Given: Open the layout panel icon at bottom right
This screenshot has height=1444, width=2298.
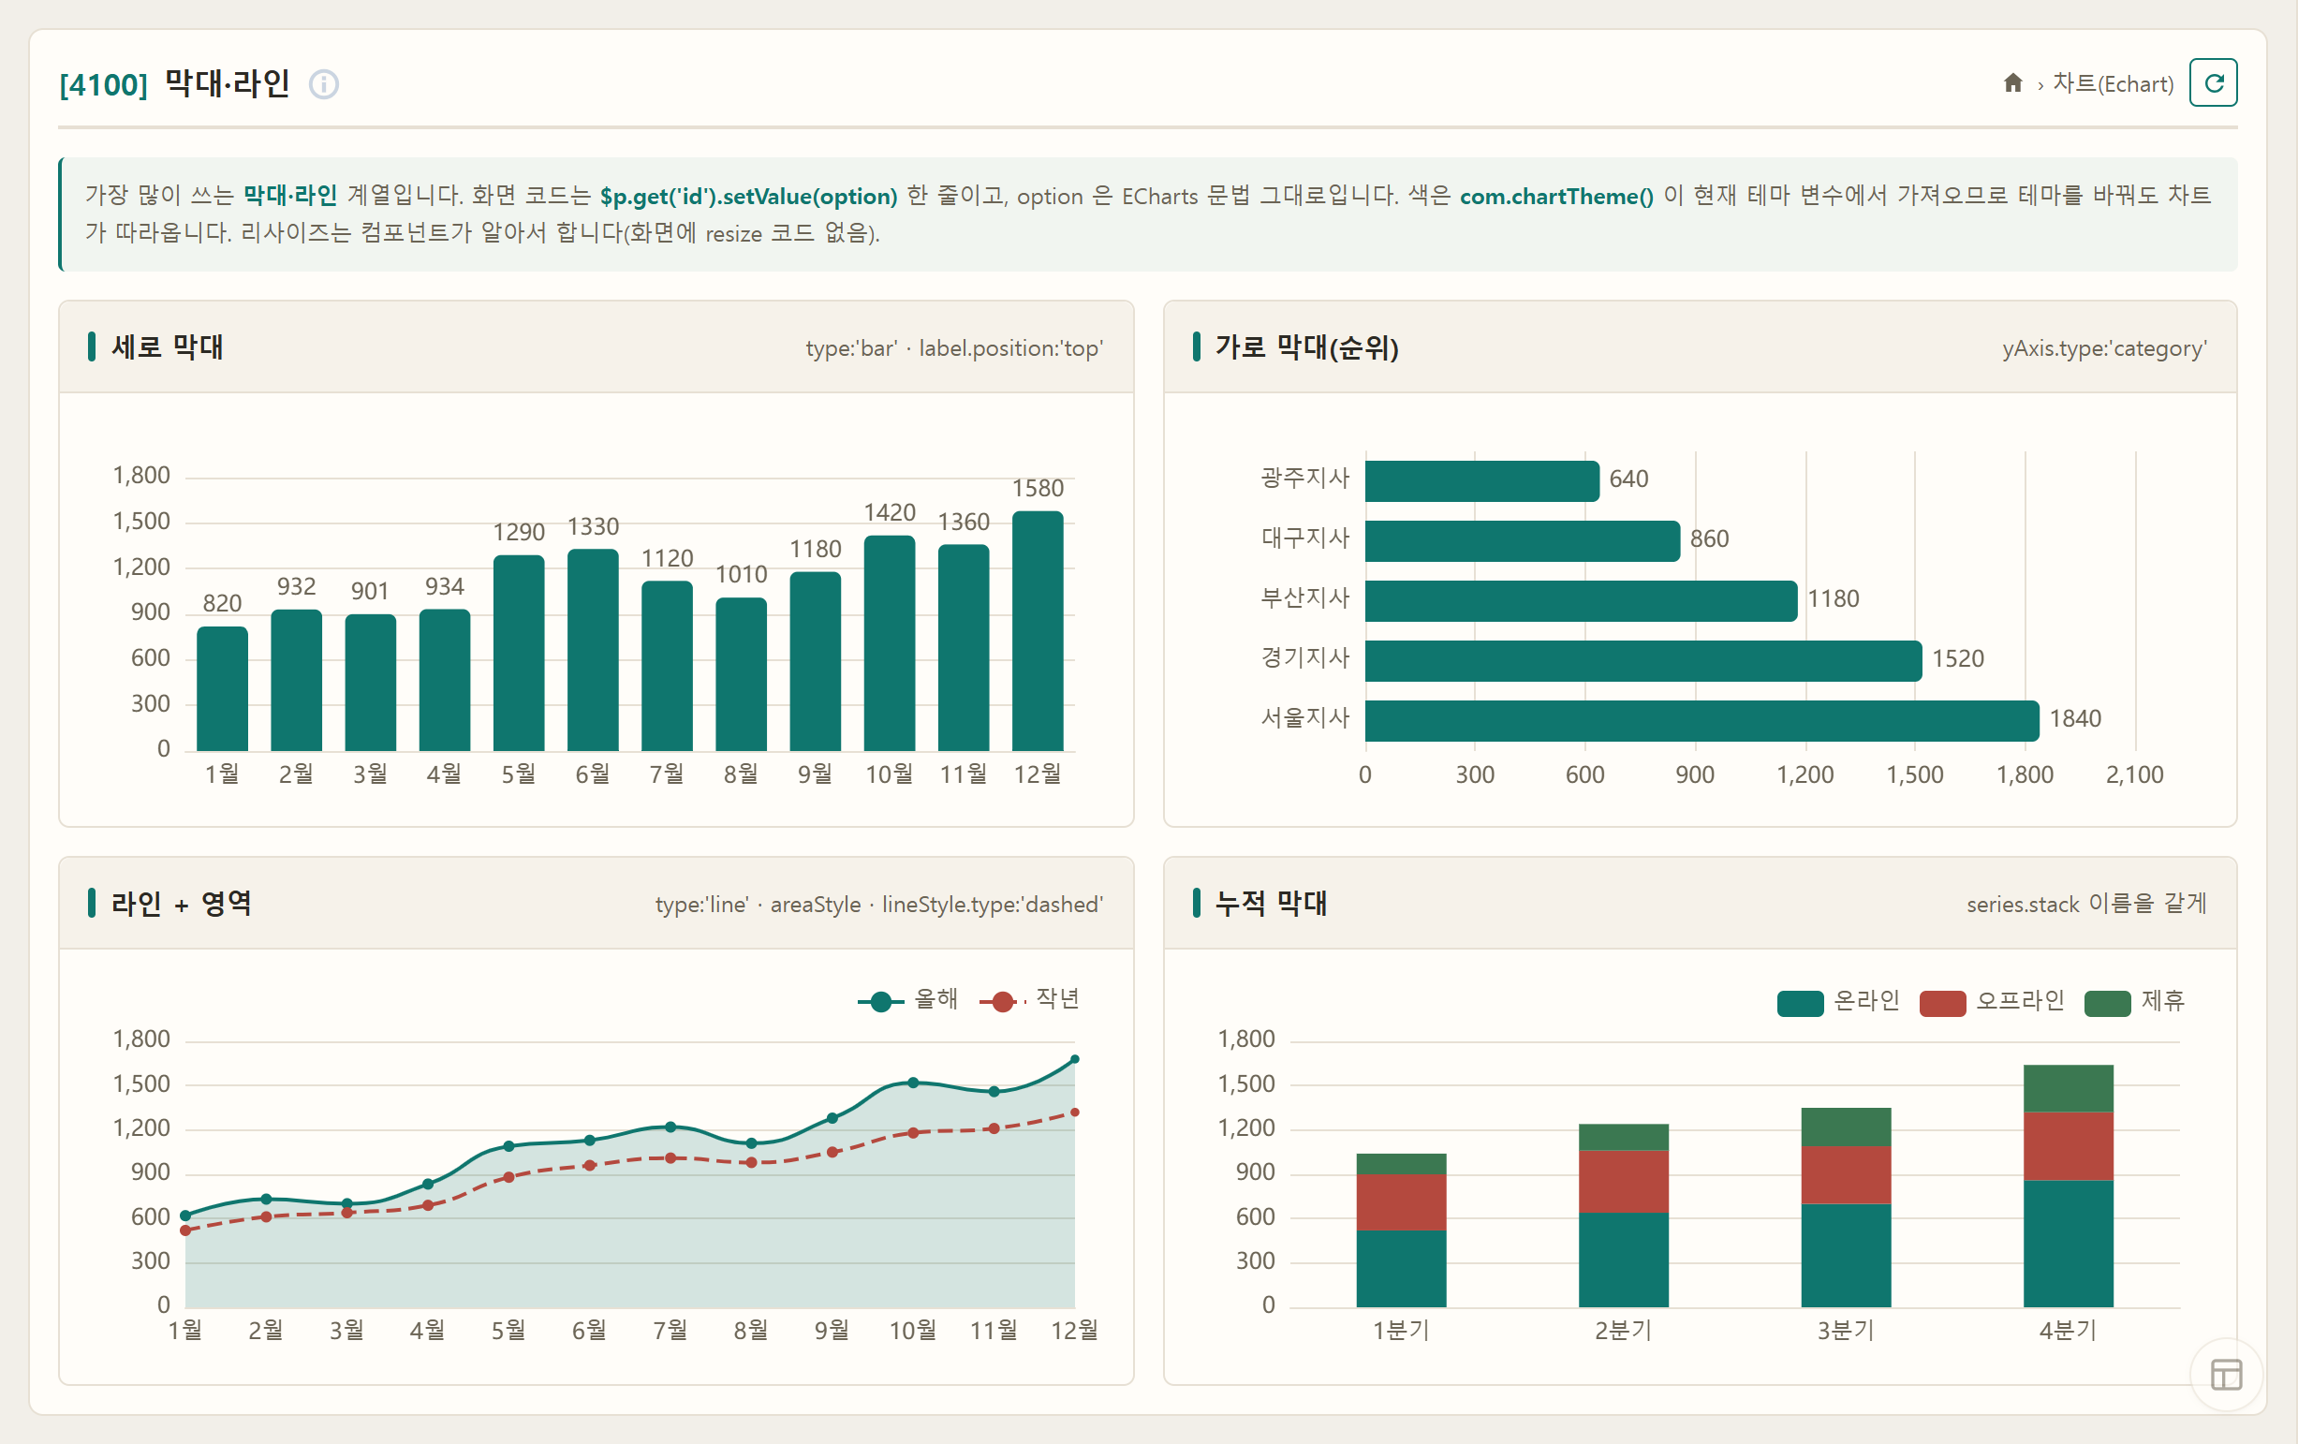Looking at the screenshot, I should (2226, 1375).
